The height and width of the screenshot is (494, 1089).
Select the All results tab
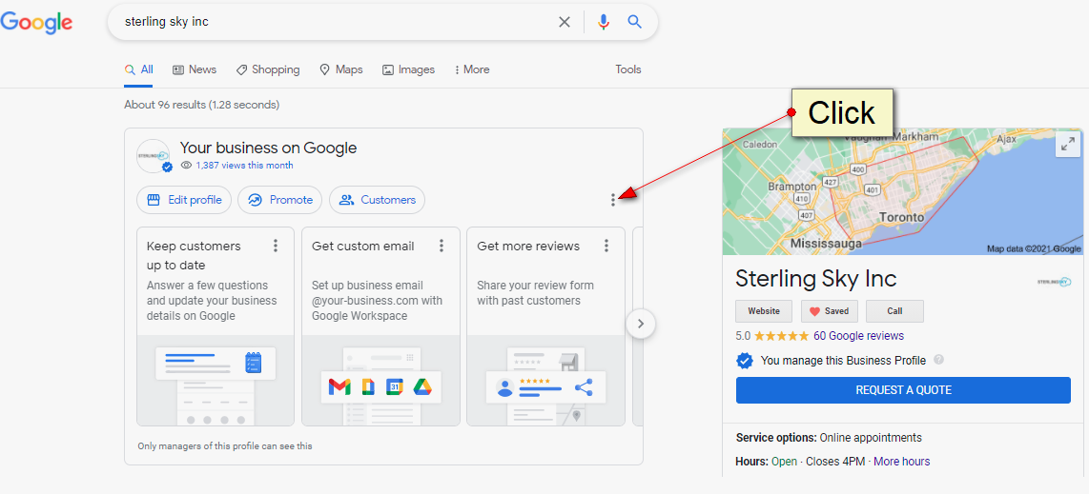(x=139, y=69)
